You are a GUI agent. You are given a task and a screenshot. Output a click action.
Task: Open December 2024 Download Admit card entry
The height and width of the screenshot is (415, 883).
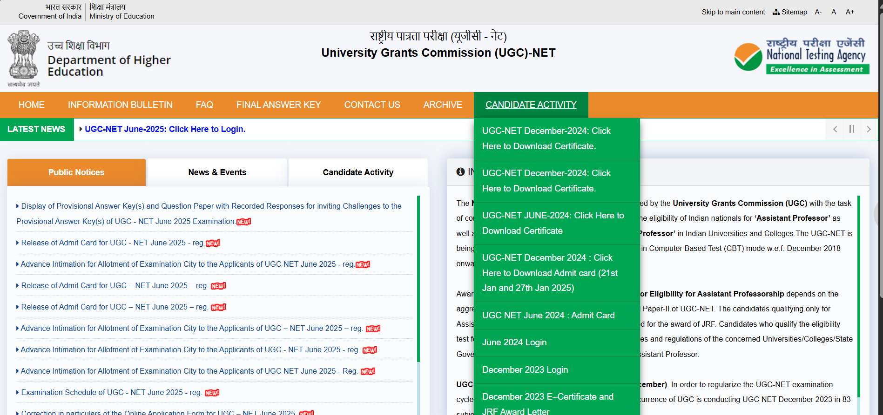point(557,273)
